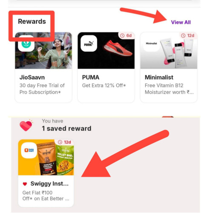
Task: Open View All rewards link
Action: point(181,22)
